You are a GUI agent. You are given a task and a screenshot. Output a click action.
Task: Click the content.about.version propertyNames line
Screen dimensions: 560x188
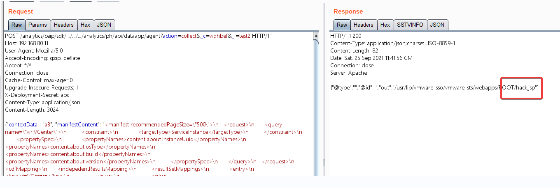point(149,162)
